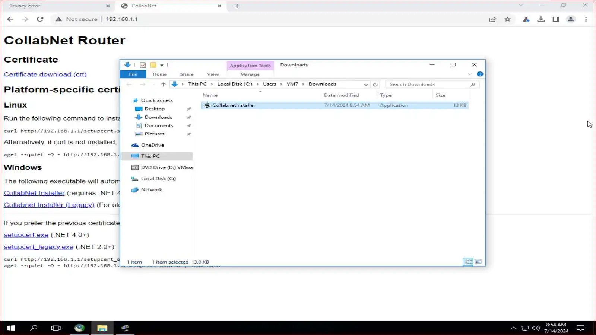Click the Chrome address bar URL
Screen dimensions: 596x335
(122, 19)
